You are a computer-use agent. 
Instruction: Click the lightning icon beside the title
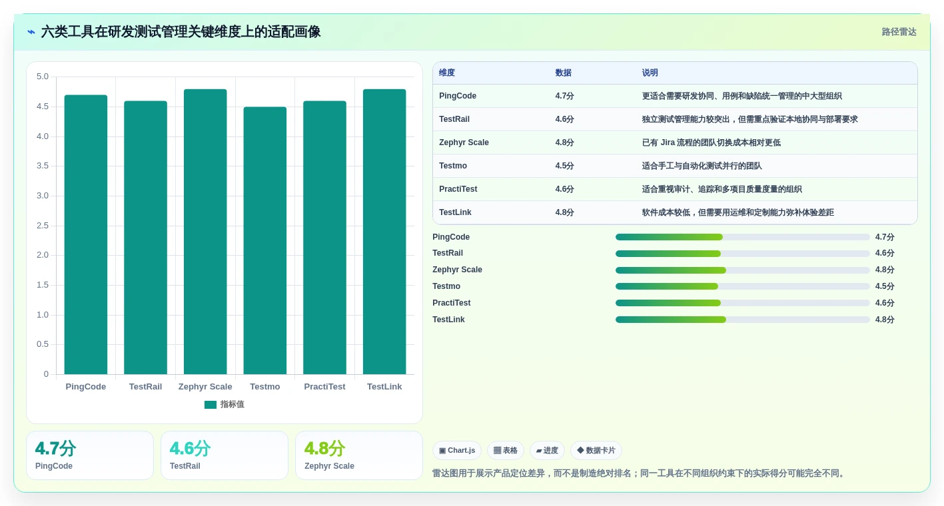(31, 32)
